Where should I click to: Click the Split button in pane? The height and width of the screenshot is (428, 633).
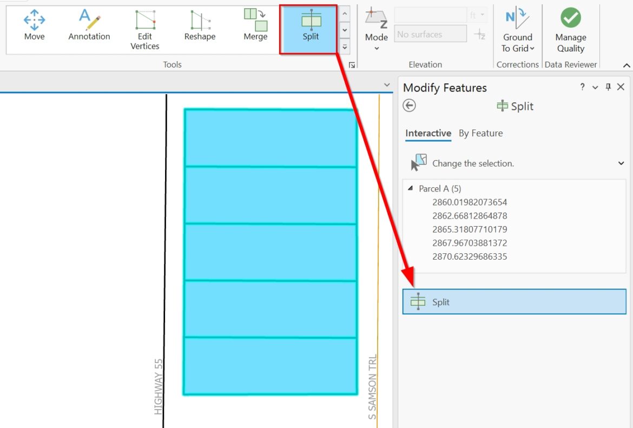click(x=514, y=302)
